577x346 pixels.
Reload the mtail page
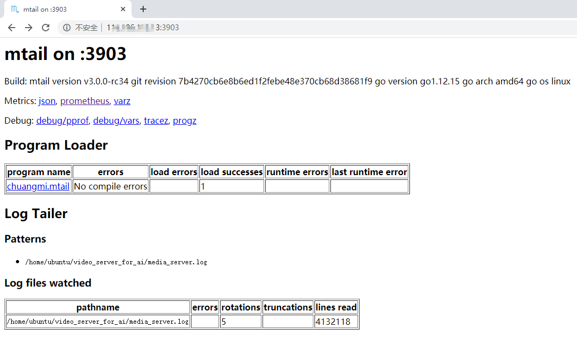pyautogui.click(x=46, y=28)
